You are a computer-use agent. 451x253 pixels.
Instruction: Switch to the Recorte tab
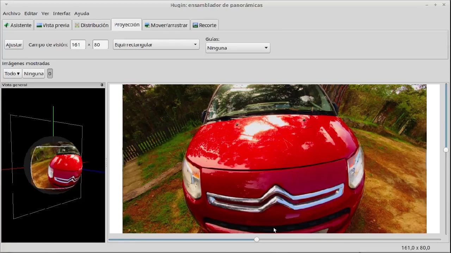205,25
